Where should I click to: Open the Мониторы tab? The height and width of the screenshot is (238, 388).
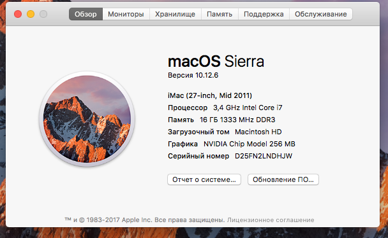(x=126, y=14)
